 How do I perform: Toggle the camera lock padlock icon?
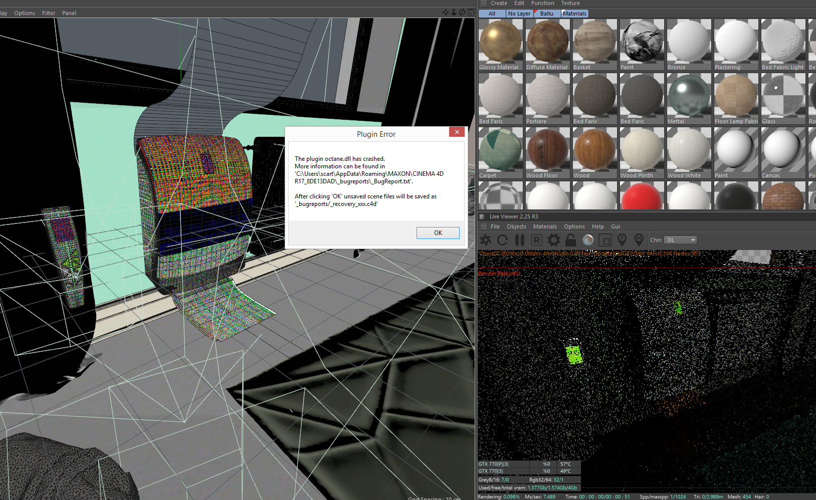(570, 240)
